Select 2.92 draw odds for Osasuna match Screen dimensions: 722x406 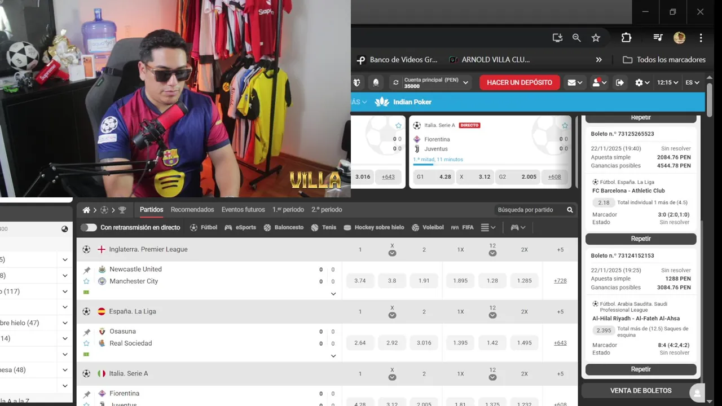pyautogui.click(x=392, y=343)
